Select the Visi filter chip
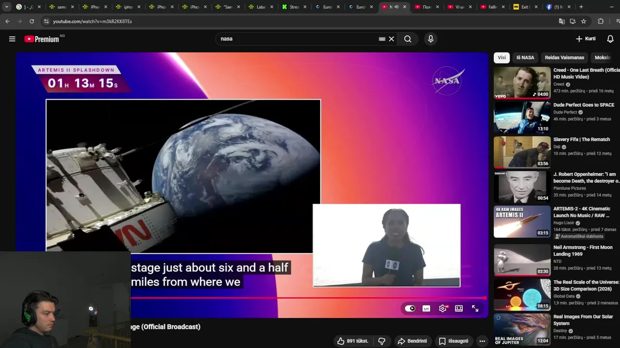 (x=502, y=58)
